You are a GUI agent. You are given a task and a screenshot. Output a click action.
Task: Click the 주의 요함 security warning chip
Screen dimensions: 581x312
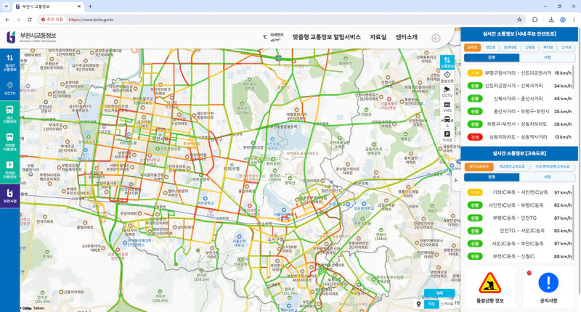[x=52, y=20]
